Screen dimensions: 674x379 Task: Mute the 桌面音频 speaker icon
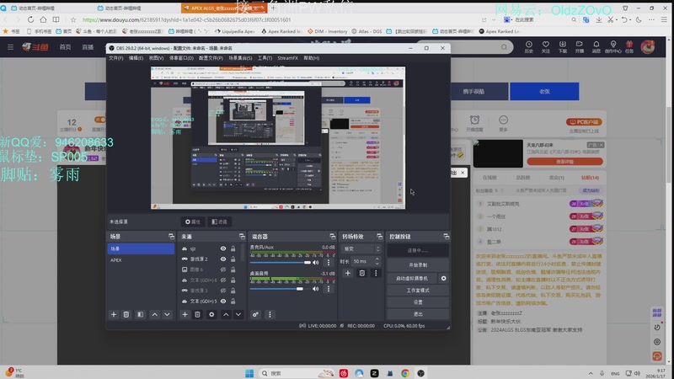[315, 289]
